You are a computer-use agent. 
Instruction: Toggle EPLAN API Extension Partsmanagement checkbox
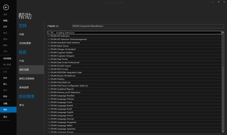49,39
